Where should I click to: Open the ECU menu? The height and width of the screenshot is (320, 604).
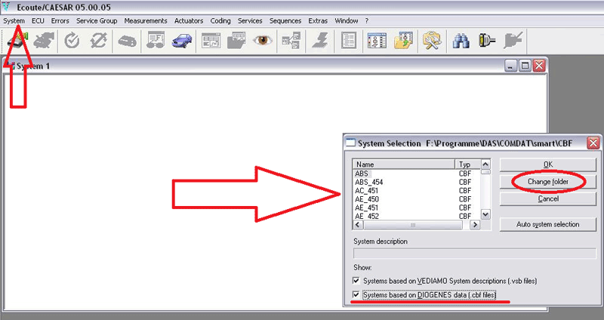point(38,21)
